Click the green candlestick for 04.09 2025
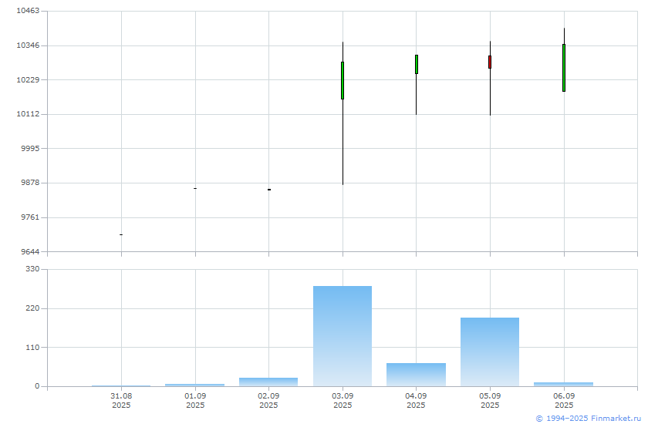Screen dimensions: 648x424 (416, 65)
